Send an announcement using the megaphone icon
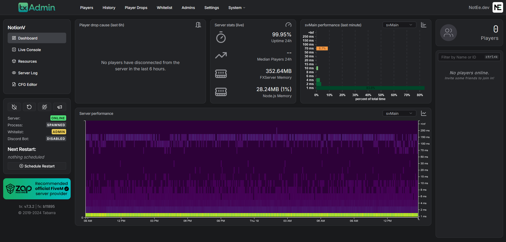The width and height of the screenshot is (506, 242). click(x=60, y=107)
